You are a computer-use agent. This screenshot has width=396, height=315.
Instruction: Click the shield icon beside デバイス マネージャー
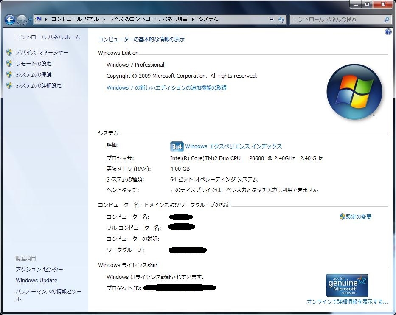(x=9, y=52)
